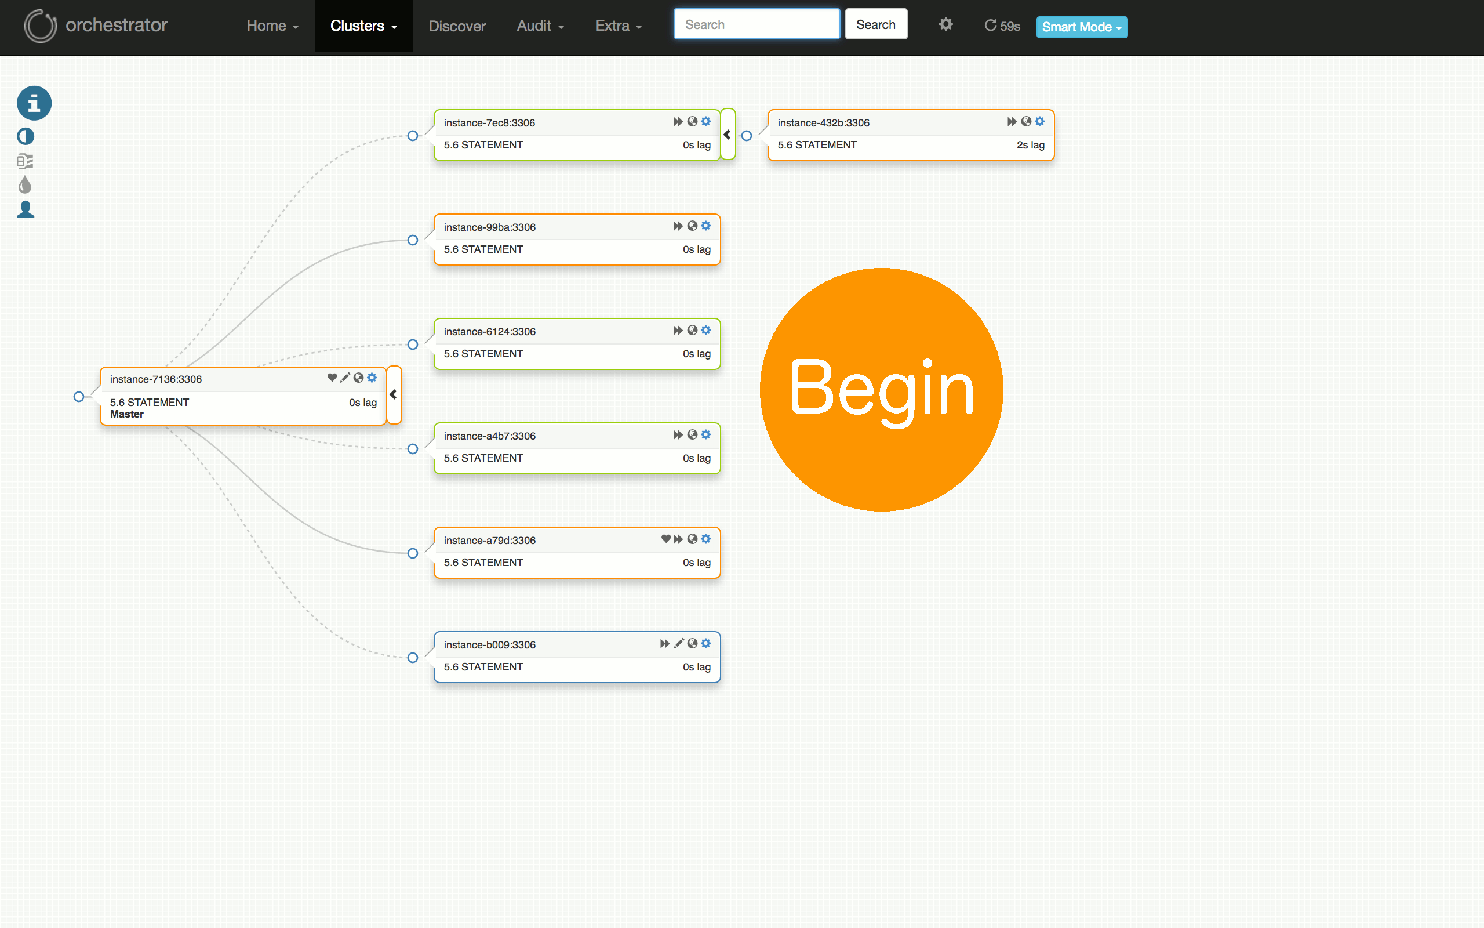Click the Begin circle overlay
This screenshot has width=1484, height=928.
coord(881,390)
